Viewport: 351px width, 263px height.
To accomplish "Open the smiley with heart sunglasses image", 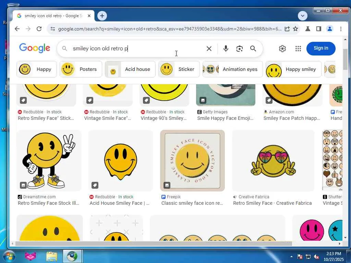I will point(273,161).
